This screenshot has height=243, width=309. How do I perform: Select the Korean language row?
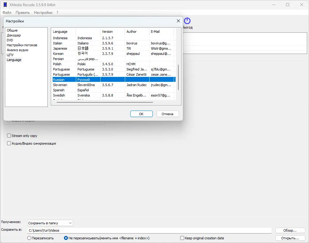pos(114,54)
